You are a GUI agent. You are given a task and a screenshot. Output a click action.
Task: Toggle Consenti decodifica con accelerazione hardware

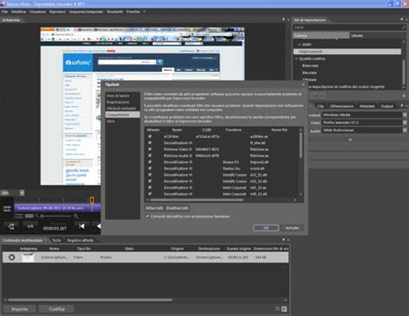tap(148, 216)
